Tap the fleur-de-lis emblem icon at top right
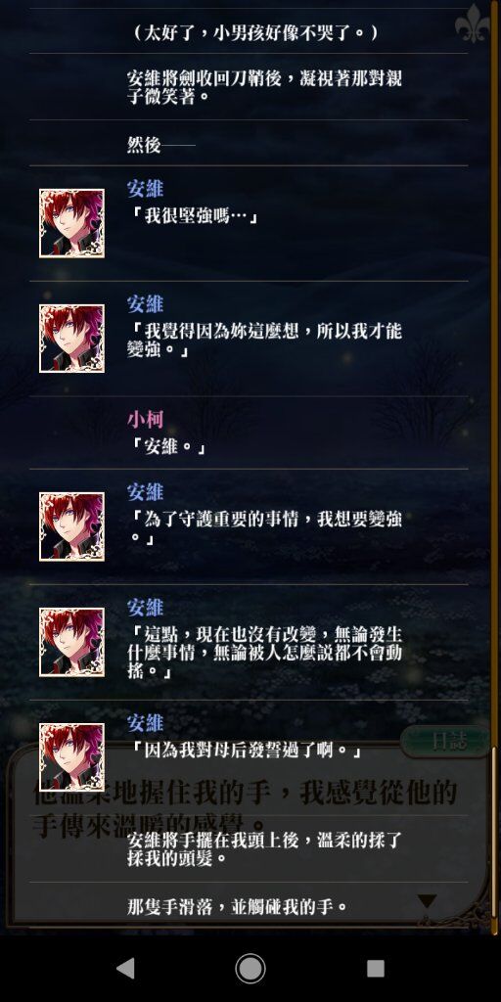The image size is (501, 1002). 472,23
